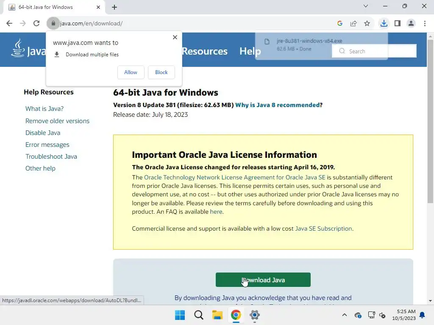Bookmark this page with the star icon
This screenshot has width=434, height=325.
coord(367,24)
